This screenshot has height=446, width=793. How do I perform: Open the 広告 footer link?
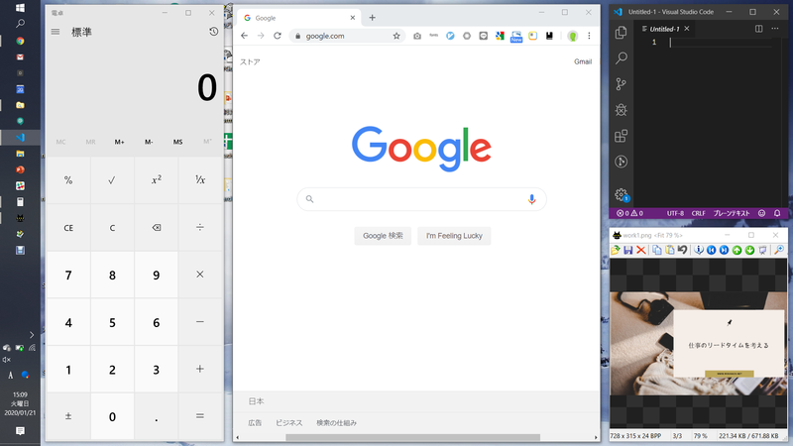coord(255,423)
